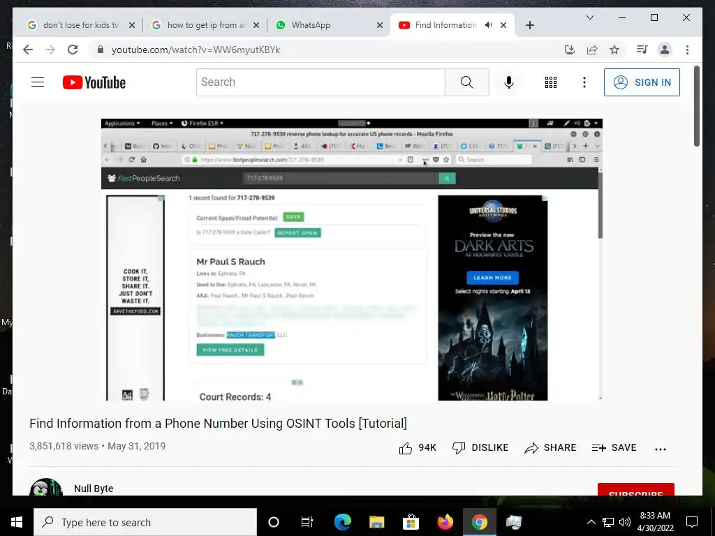Open the media controls toolbar icon
715x536 pixels.
pyautogui.click(x=642, y=50)
